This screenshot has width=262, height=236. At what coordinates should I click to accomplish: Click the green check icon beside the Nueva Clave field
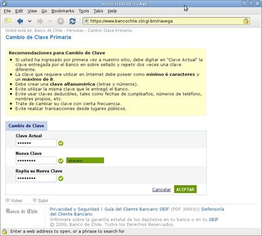click(x=61, y=161)
